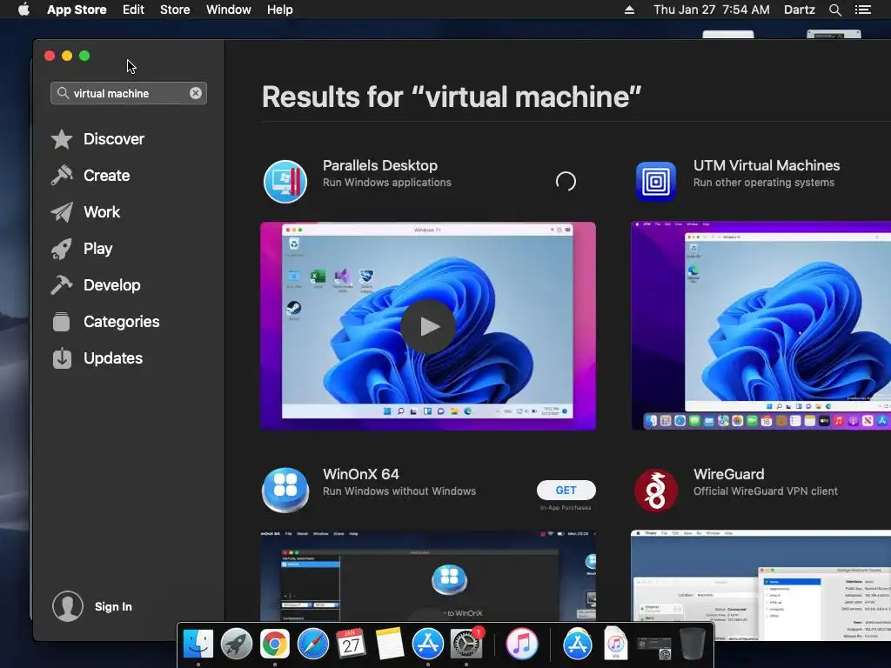Get the WinOnX 64 app
The image size is (891, 668).
point(566,490)
